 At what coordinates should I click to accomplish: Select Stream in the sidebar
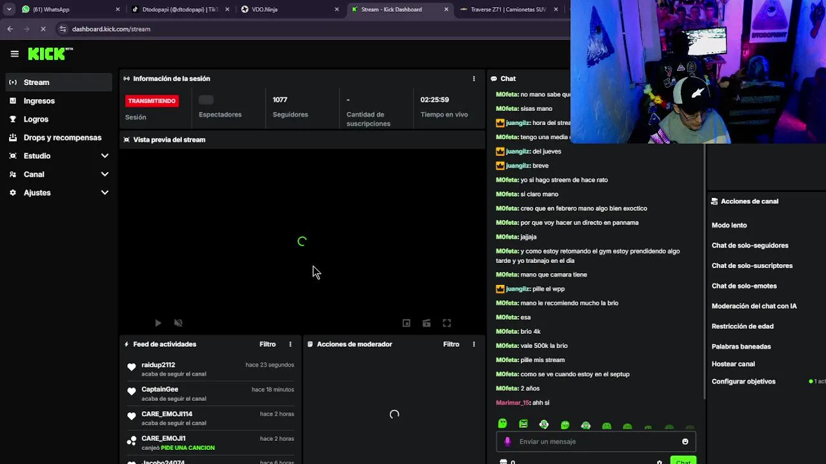click(x=59, y=82)
